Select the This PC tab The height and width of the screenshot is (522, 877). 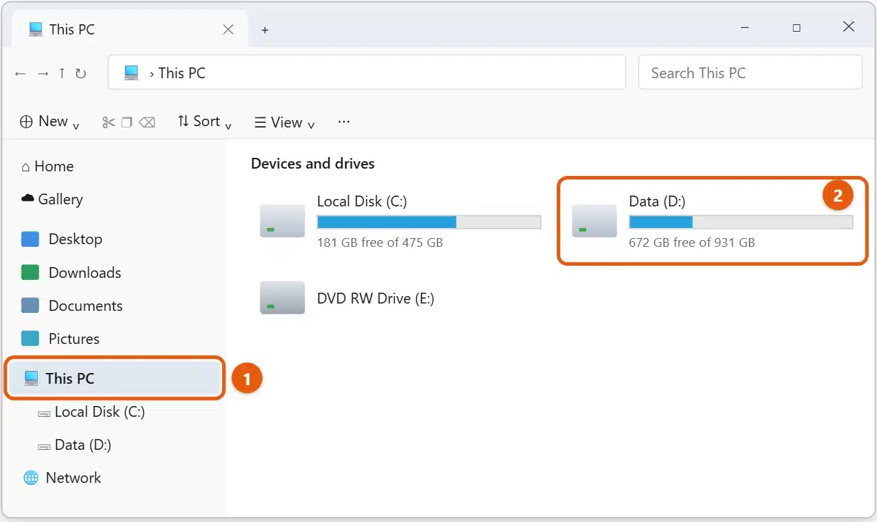click(131, 30)
